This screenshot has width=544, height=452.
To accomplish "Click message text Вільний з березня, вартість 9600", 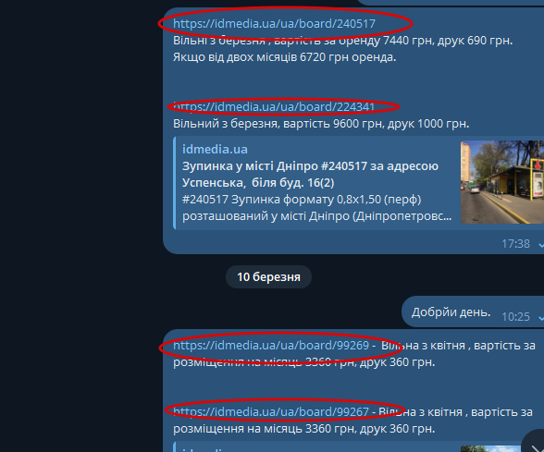I will [x=321, y=124].
